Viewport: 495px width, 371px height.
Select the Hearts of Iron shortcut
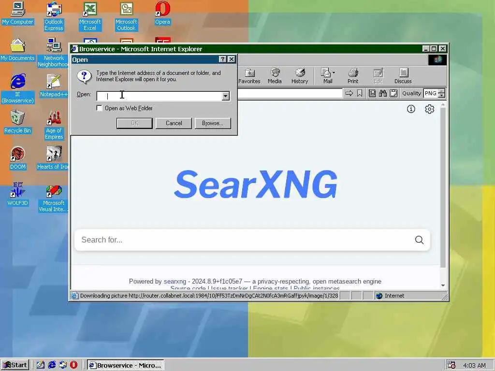(x=53, y=158)
